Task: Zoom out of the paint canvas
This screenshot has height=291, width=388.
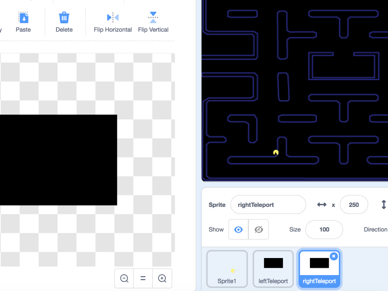Action: coord(124,278)
